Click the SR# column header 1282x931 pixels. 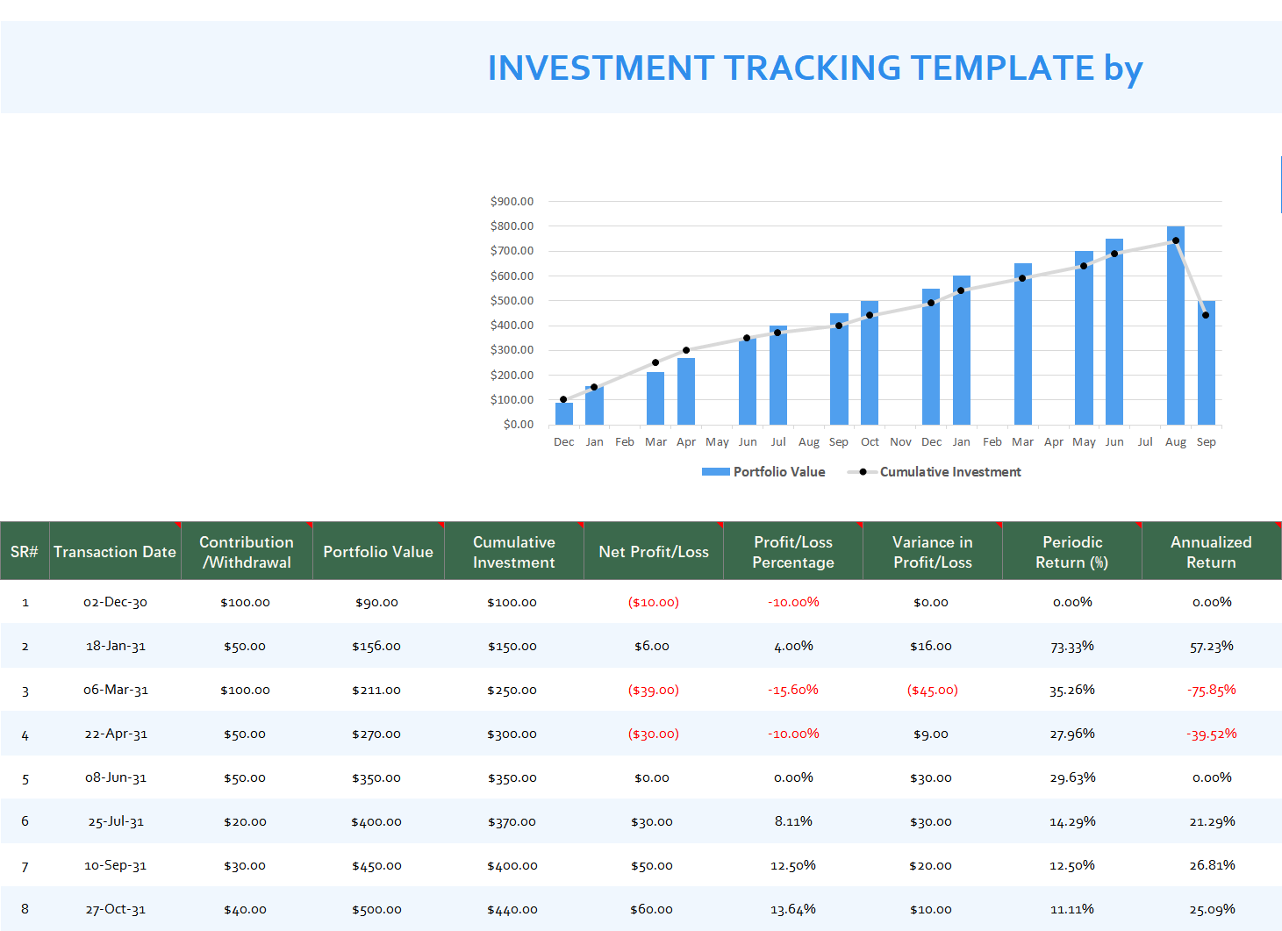pos(25,551)
